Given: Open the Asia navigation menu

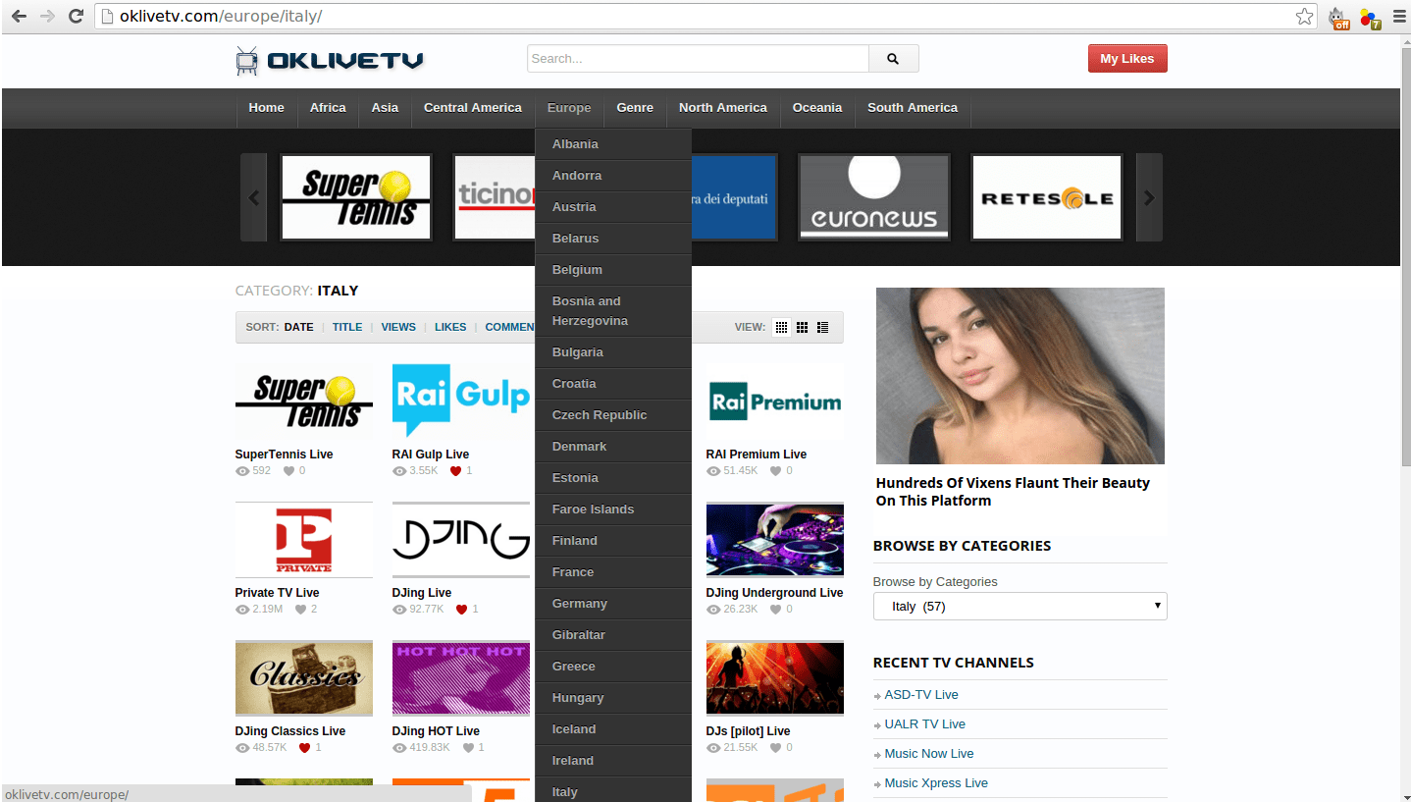Looking at the screenshot, I should click(x=385, y=108).
